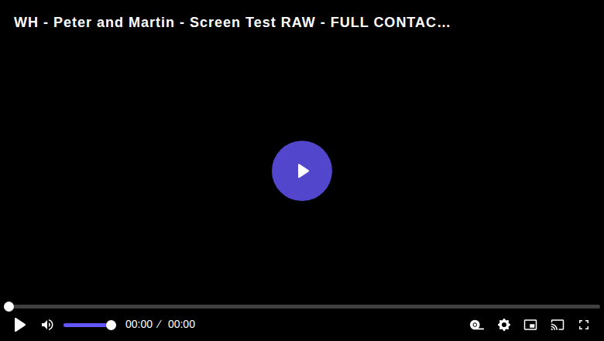Image resolution: width=604 pixels, height=341 pixels.
Task: Lower volume to minimum on the volume slider
Action: click(64, 326)
